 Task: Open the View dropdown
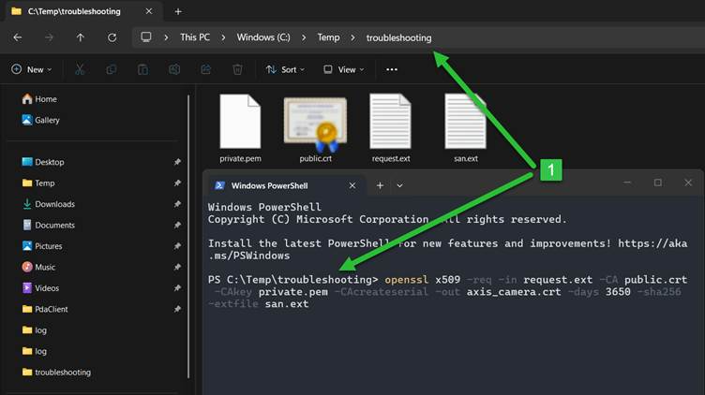coord(343,69)
